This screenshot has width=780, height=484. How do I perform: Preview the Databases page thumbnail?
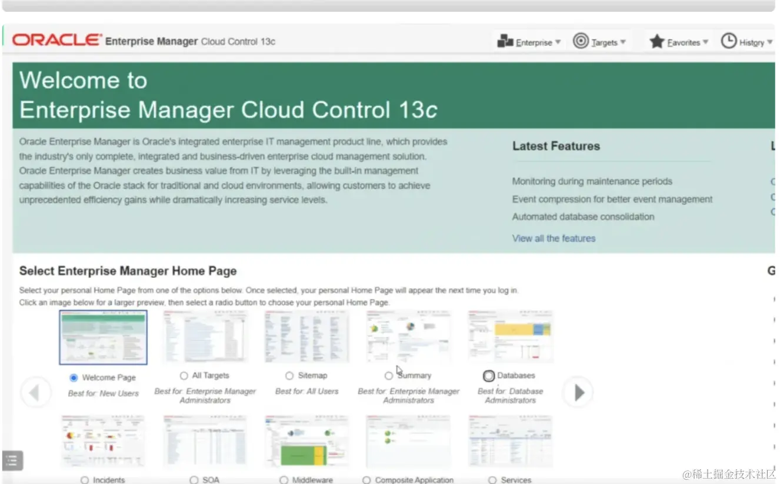point(511,337)
